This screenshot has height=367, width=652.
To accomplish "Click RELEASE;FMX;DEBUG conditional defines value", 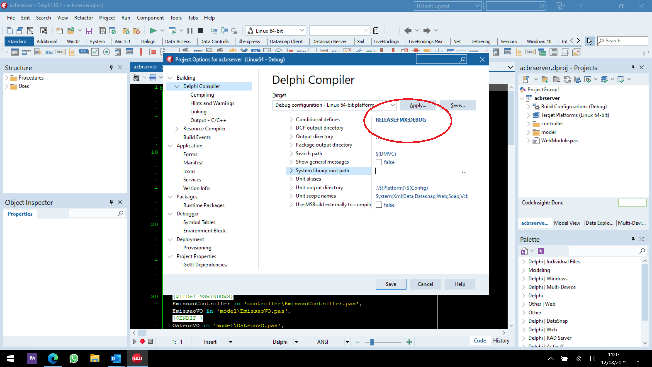I will pos(401,120).
